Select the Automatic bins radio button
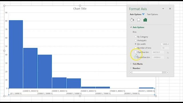This screenshot has width=183, height=103. coord(136,40)
